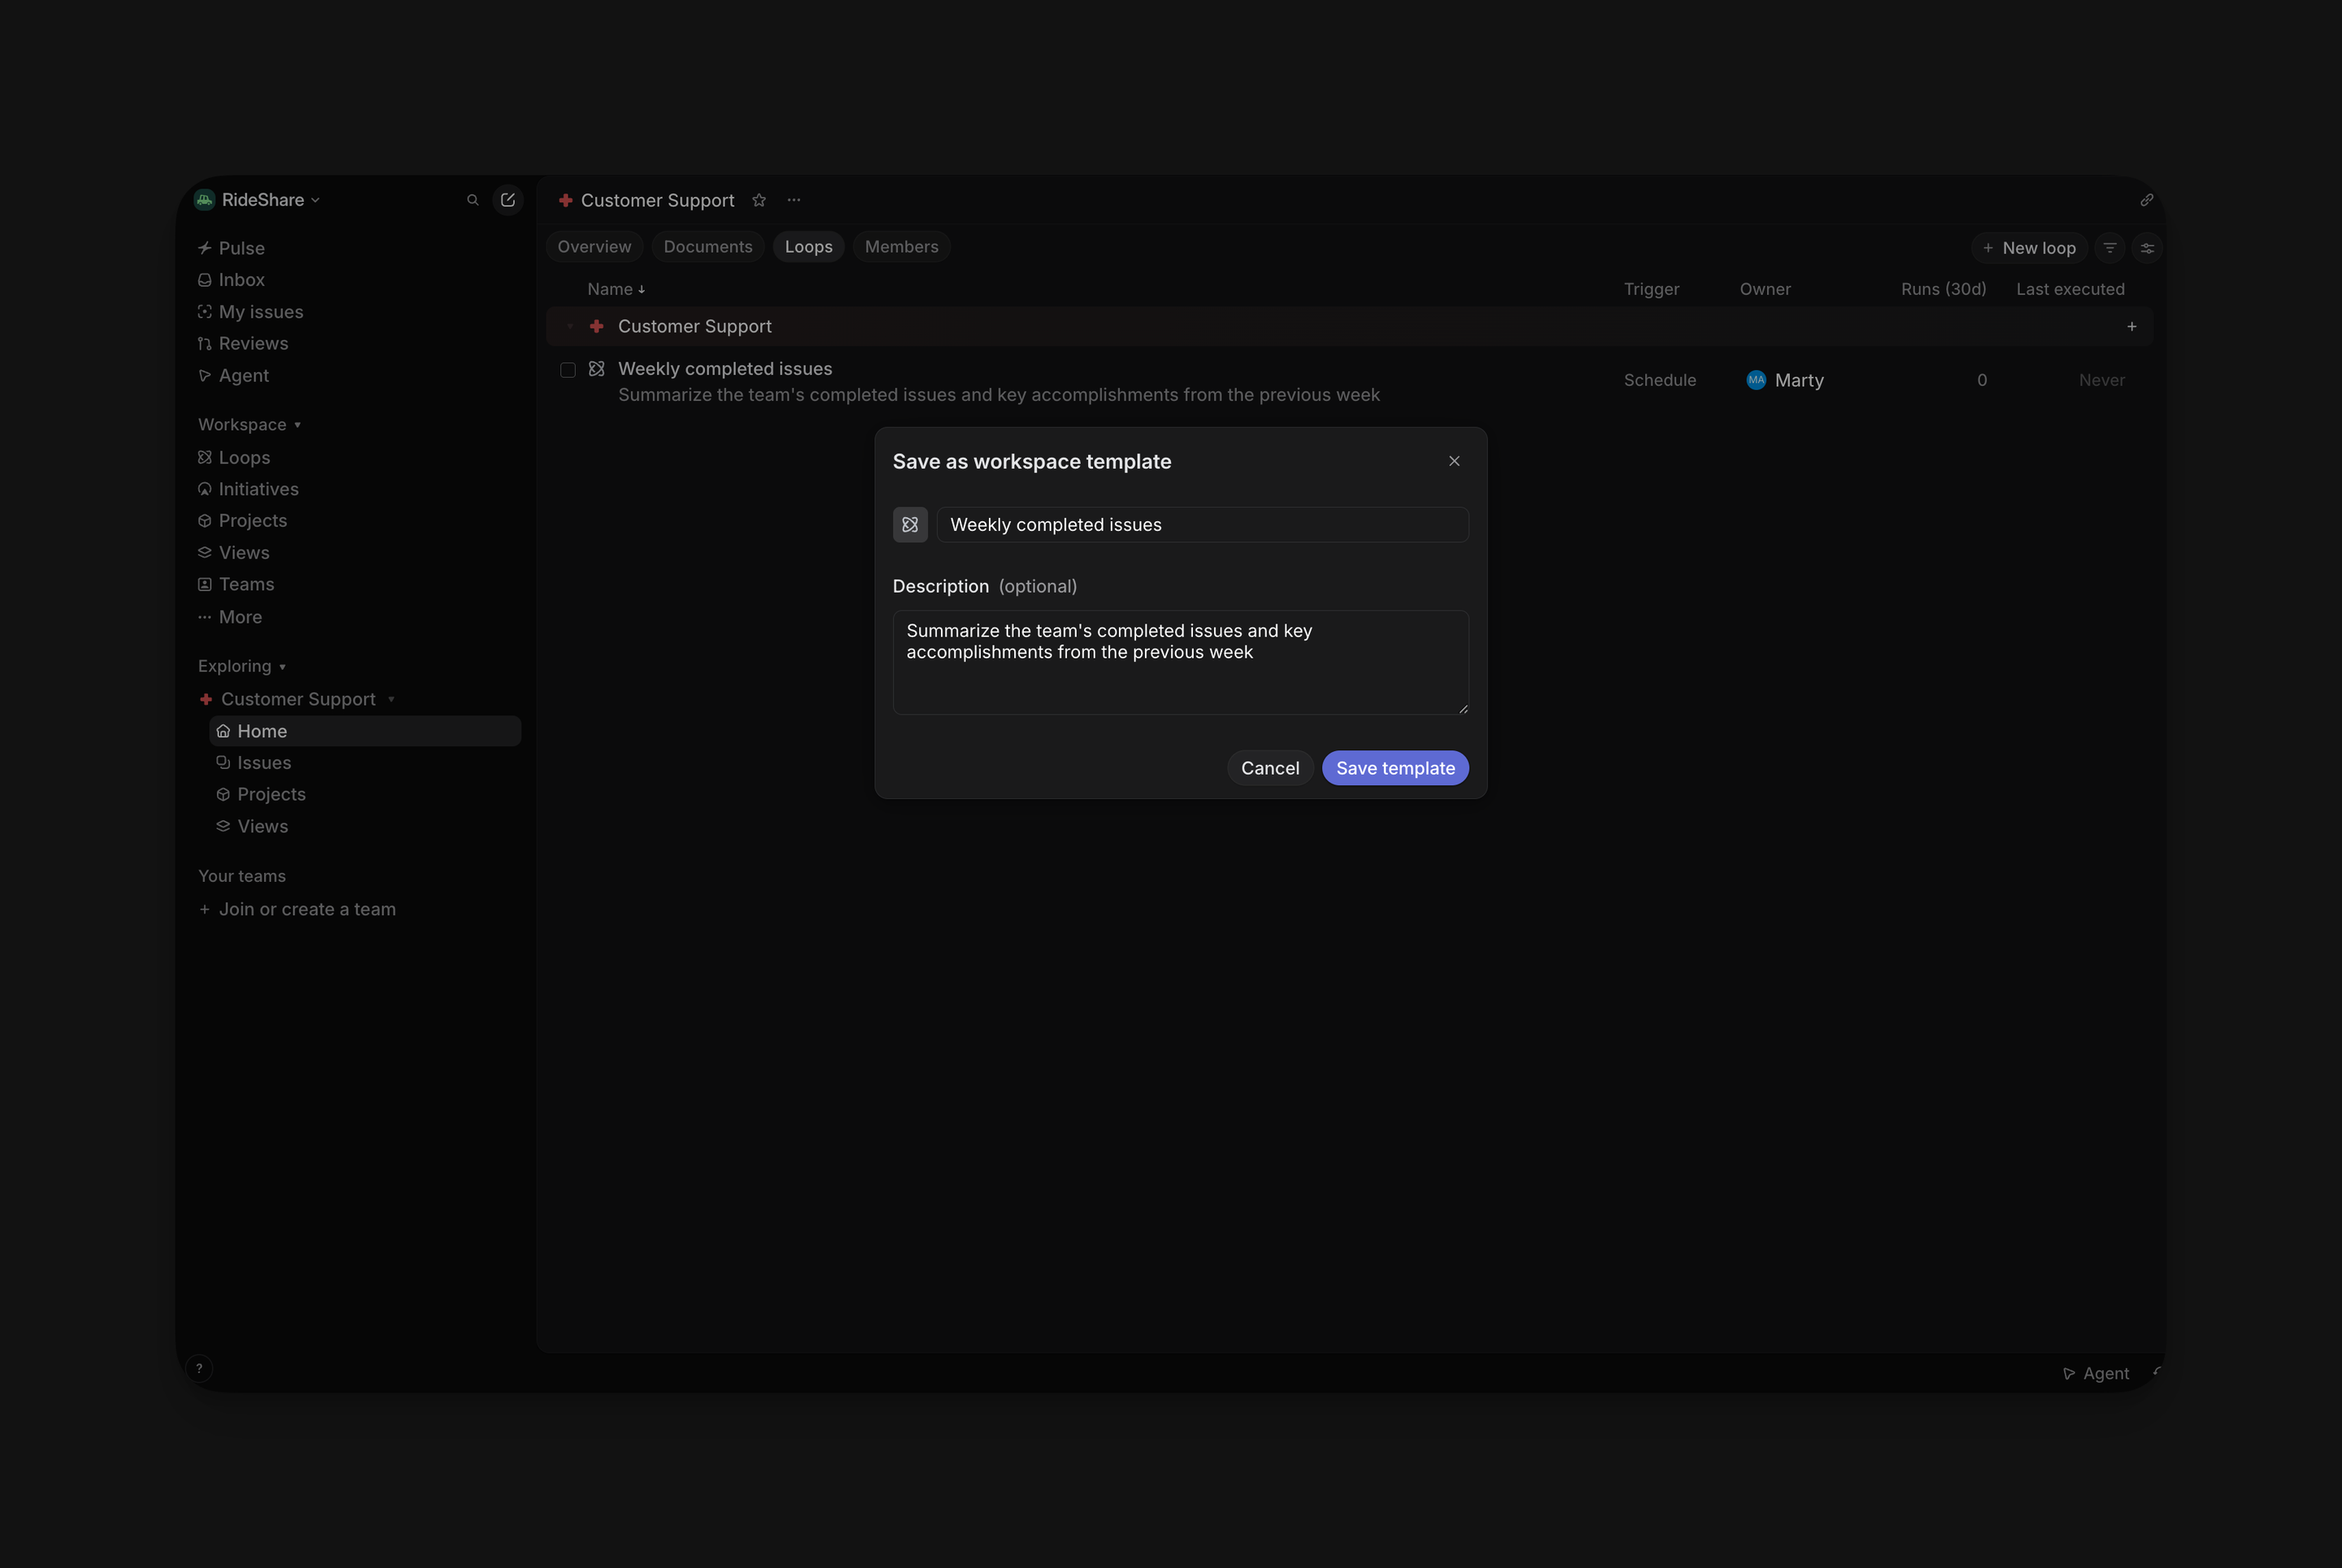Collapse Customer Support team in the sidebar

[391, 699]
